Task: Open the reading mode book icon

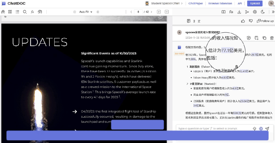Action: click(x=224, y=12)
